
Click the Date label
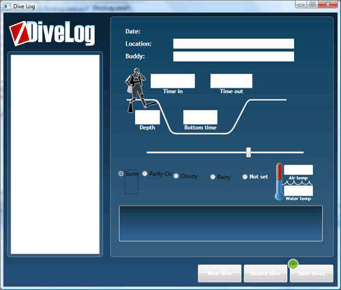(x=133, y=31)
